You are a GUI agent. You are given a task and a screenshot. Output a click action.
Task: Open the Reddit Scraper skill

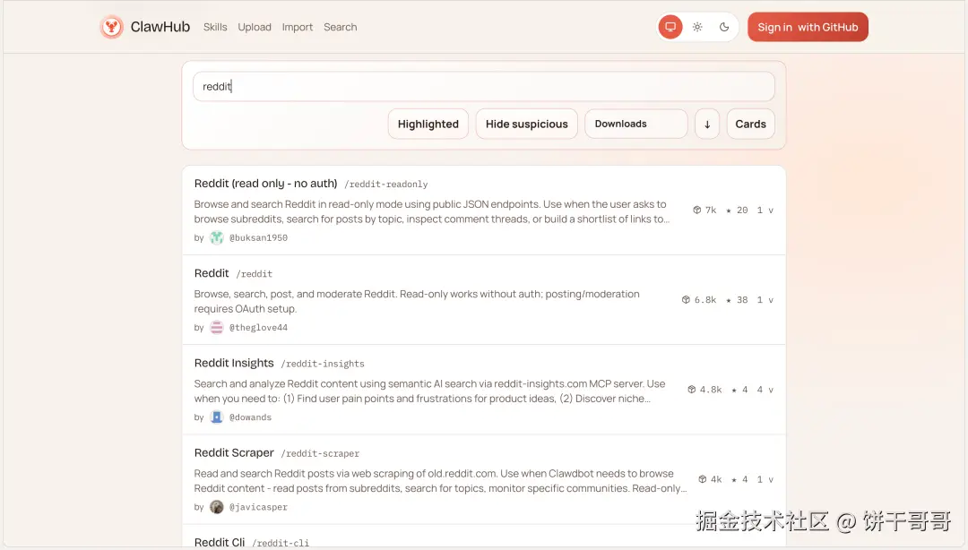234,452
